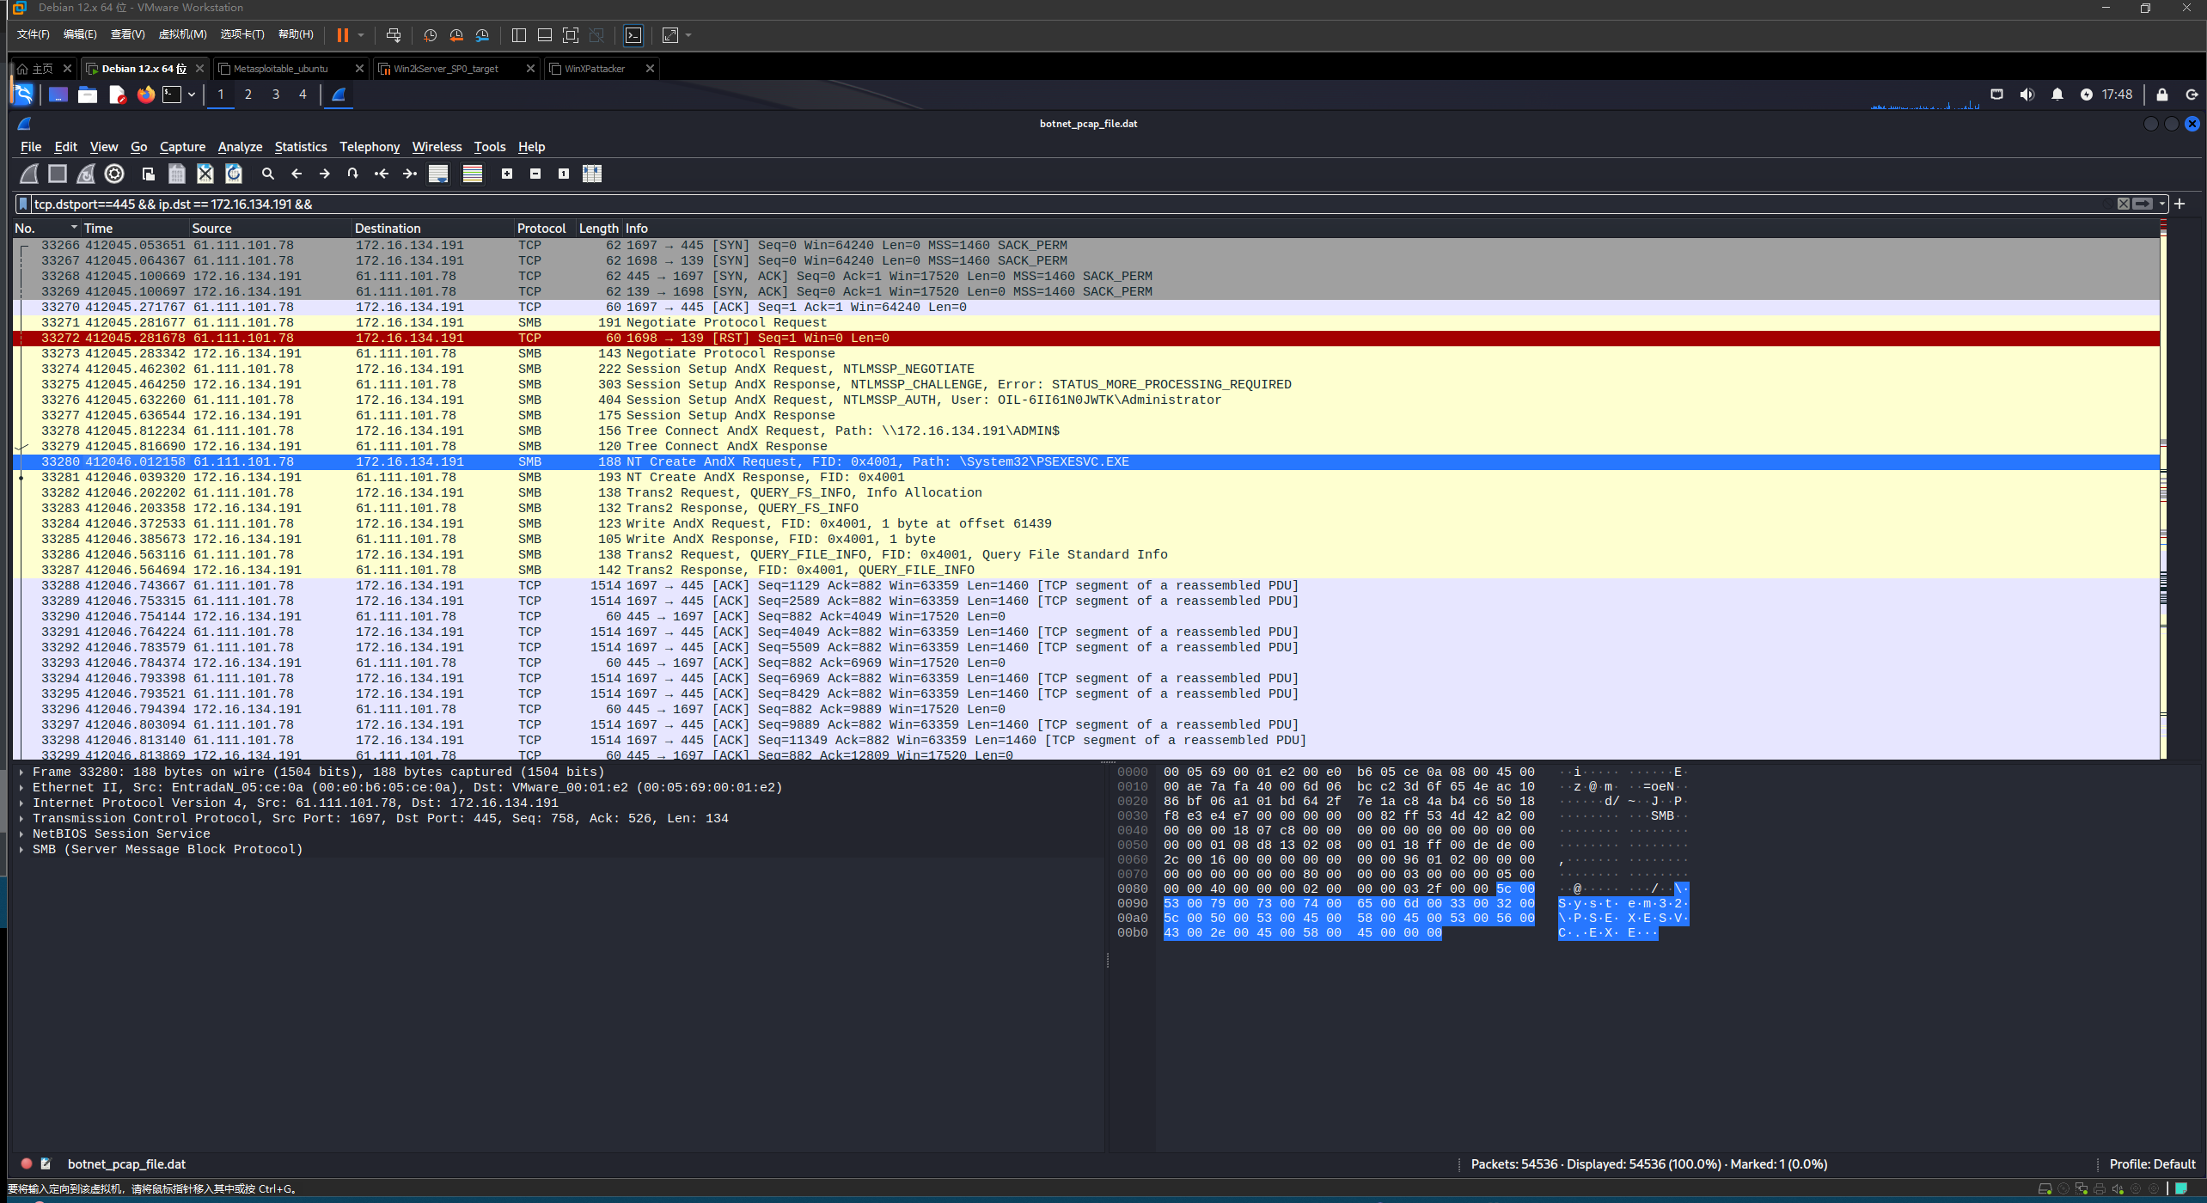
Task: Click the find packet magnifier icon
Action: pos(268,174)
